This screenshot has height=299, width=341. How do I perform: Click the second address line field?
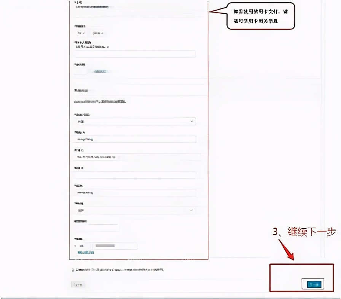134,157
